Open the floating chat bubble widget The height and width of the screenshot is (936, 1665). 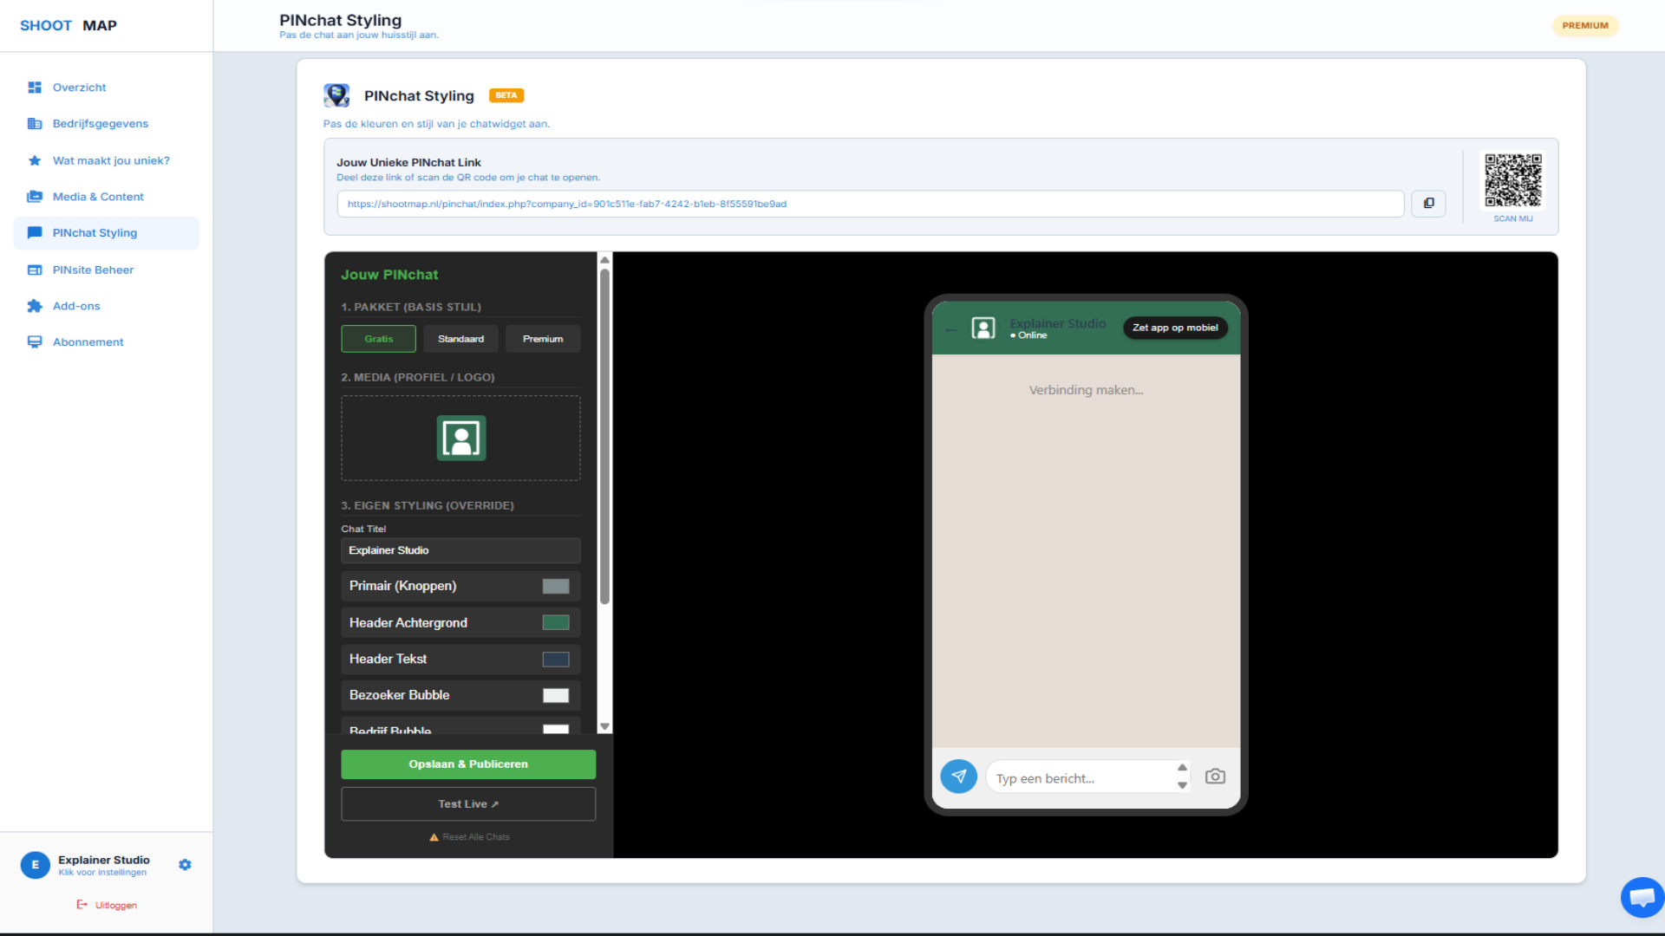[x=1642, y=897]
